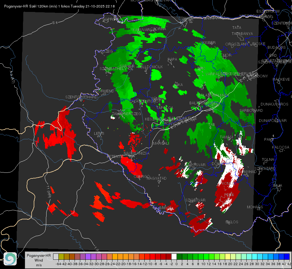Click the OROSZLANY city label
Screen dimensions: 292x269
[x=237, y=44]
